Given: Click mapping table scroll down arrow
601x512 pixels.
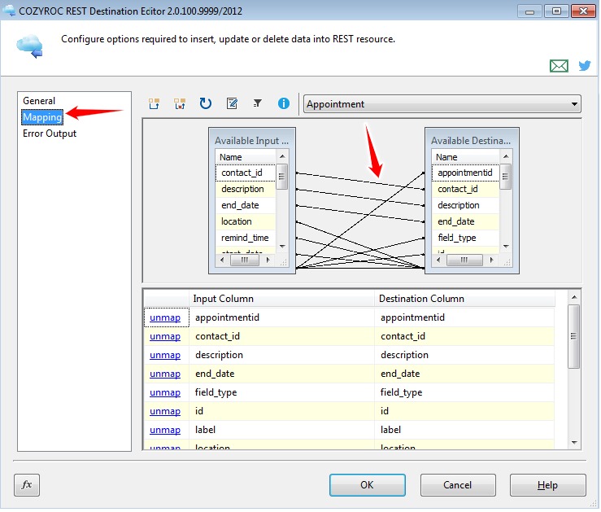Looking at the screenshot, I should (x=574, y=443).
